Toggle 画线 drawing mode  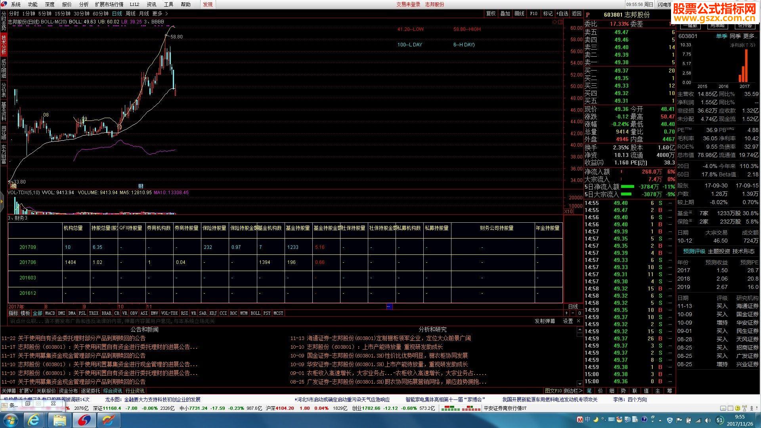click(x=519, y=13)
